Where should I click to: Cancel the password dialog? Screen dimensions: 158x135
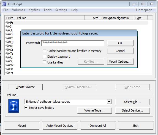[x=120, y=51]
